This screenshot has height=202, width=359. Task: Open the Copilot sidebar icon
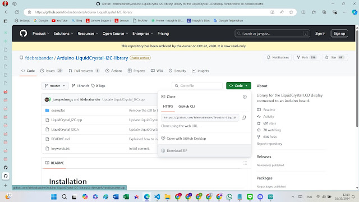click(355, 12)
